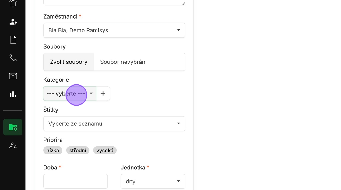The image size is (341, 190).
Task: Open the mail envelope icon
Action: click(13, 76)
